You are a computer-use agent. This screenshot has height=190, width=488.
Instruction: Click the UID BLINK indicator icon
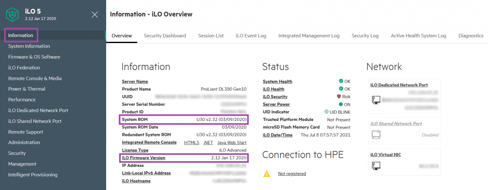point(326,112)
